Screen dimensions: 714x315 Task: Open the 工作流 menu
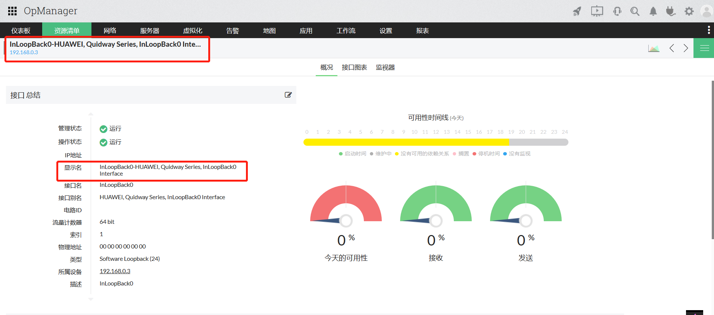pyautogui.click(x=346, y=31)
